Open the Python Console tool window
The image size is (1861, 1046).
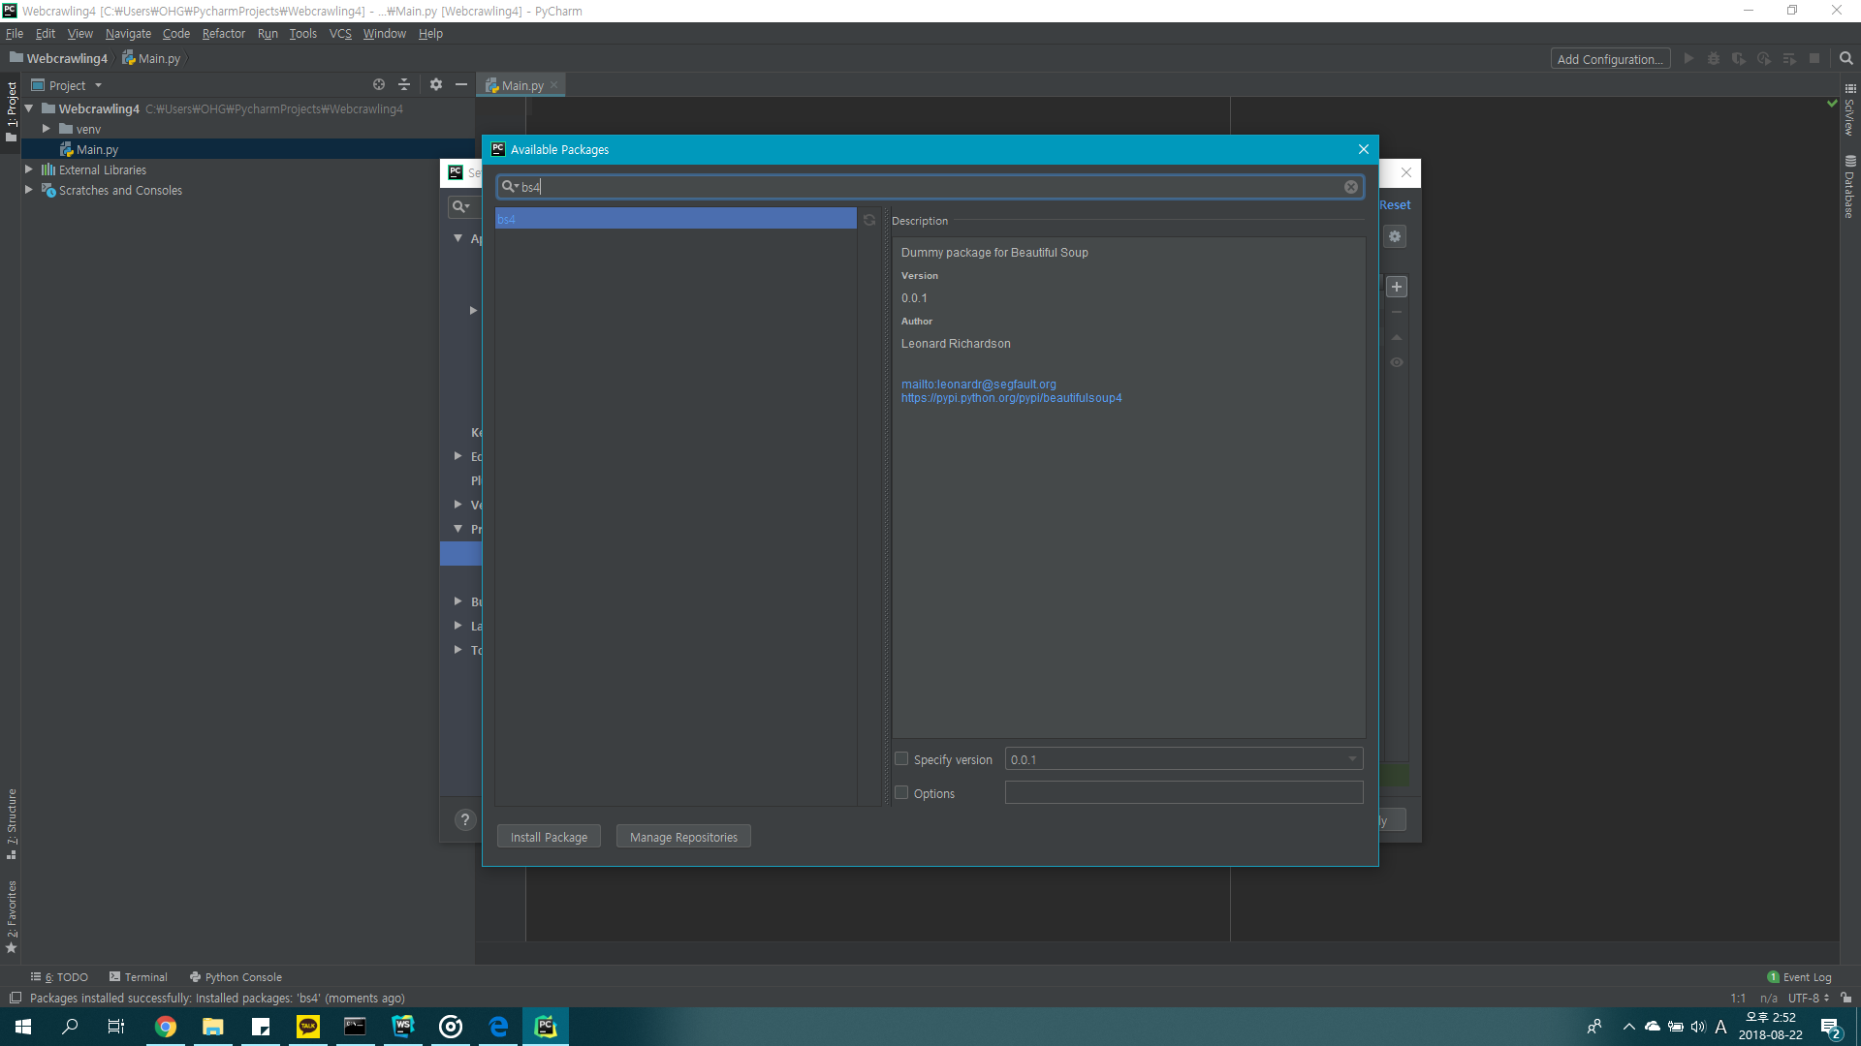click(236, 977)
